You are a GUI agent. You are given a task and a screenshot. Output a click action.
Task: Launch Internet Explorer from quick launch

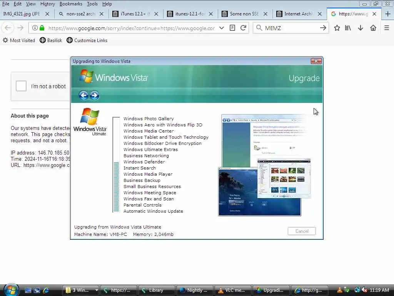coord(46,291)
